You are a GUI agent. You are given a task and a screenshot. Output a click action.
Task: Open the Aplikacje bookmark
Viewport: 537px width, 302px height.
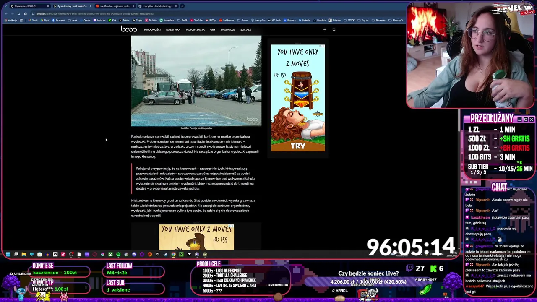tap(10, 20)
